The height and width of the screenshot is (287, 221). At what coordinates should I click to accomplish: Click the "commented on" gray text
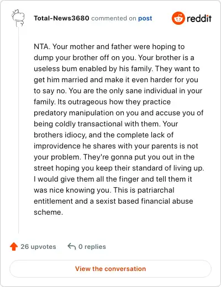tap(114, 18)
